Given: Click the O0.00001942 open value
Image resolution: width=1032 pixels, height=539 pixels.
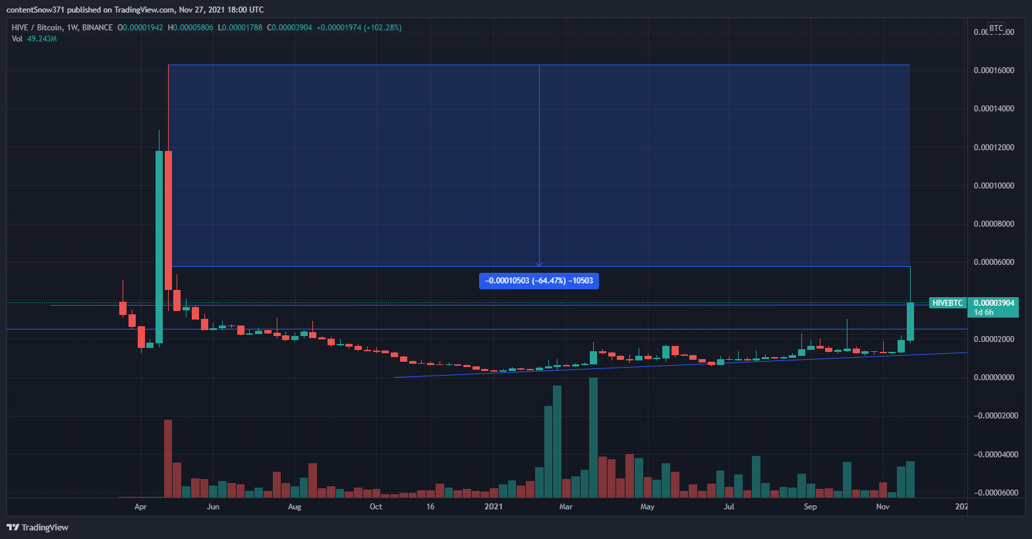Looking at the screenshot, I should [140, 28].
